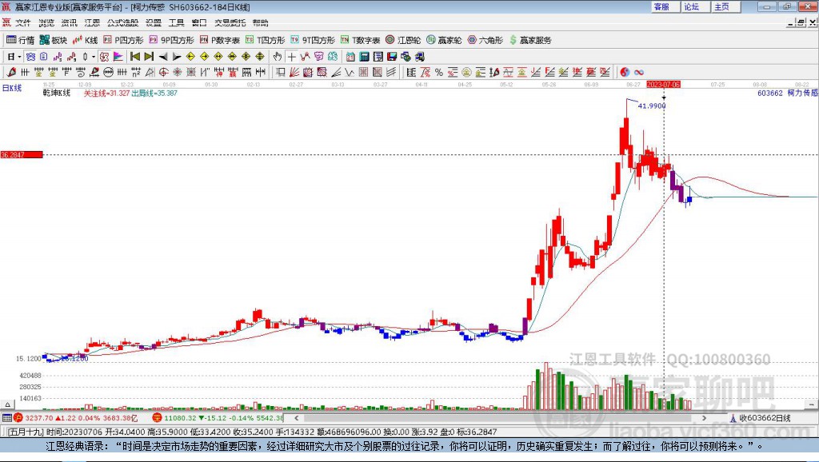Viewport: 819px width, 462px height.
Task: Jump to first bar with skip-to-start icon
Action: [135, 57]
